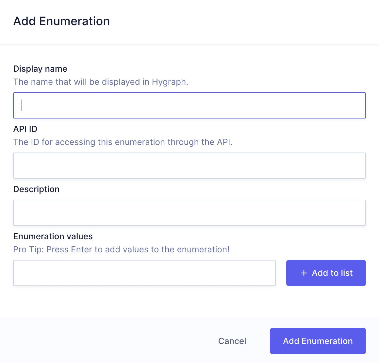The height and width of the screenshot is (362, 379).
Task: Click the Display name label
Action: tap(40, 69)
